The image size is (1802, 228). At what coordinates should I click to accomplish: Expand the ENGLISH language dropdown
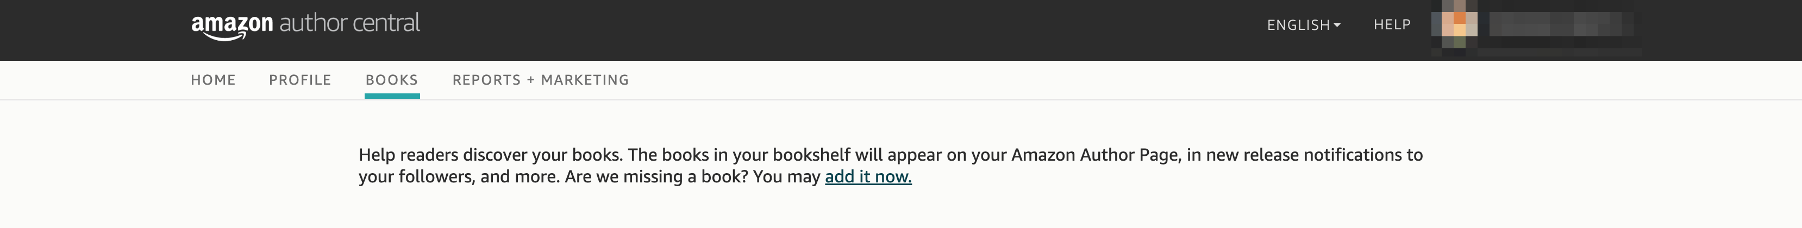click(x=1303, y=25)
